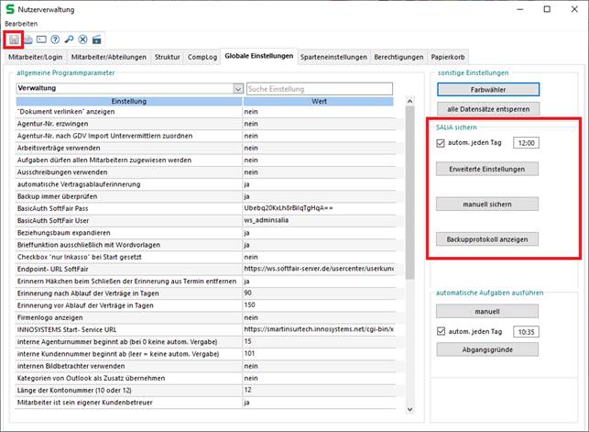The height and width of the screenshot is (432, 589).
Task: Toggle autom. jeden Tag checkbox under SALIA sichern
Action: (x=442, y=143)
